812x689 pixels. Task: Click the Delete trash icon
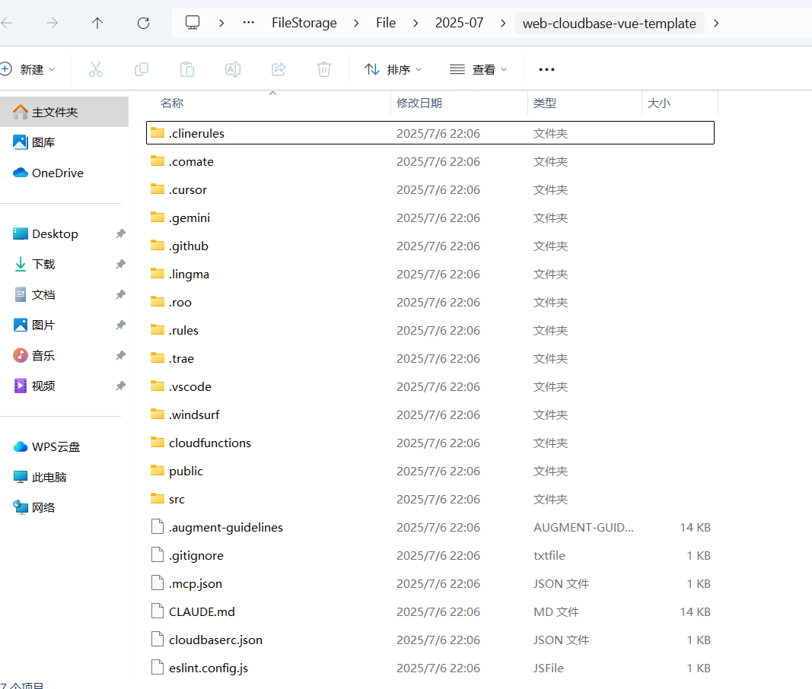(x=324, y=69)
